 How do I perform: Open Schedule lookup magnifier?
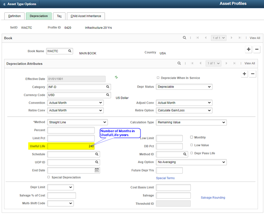[x=97, y=154]
